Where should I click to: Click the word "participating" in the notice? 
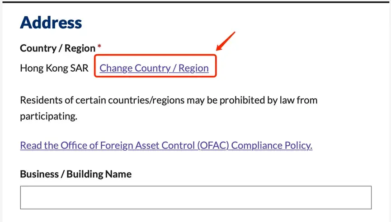tap(48, 116)
